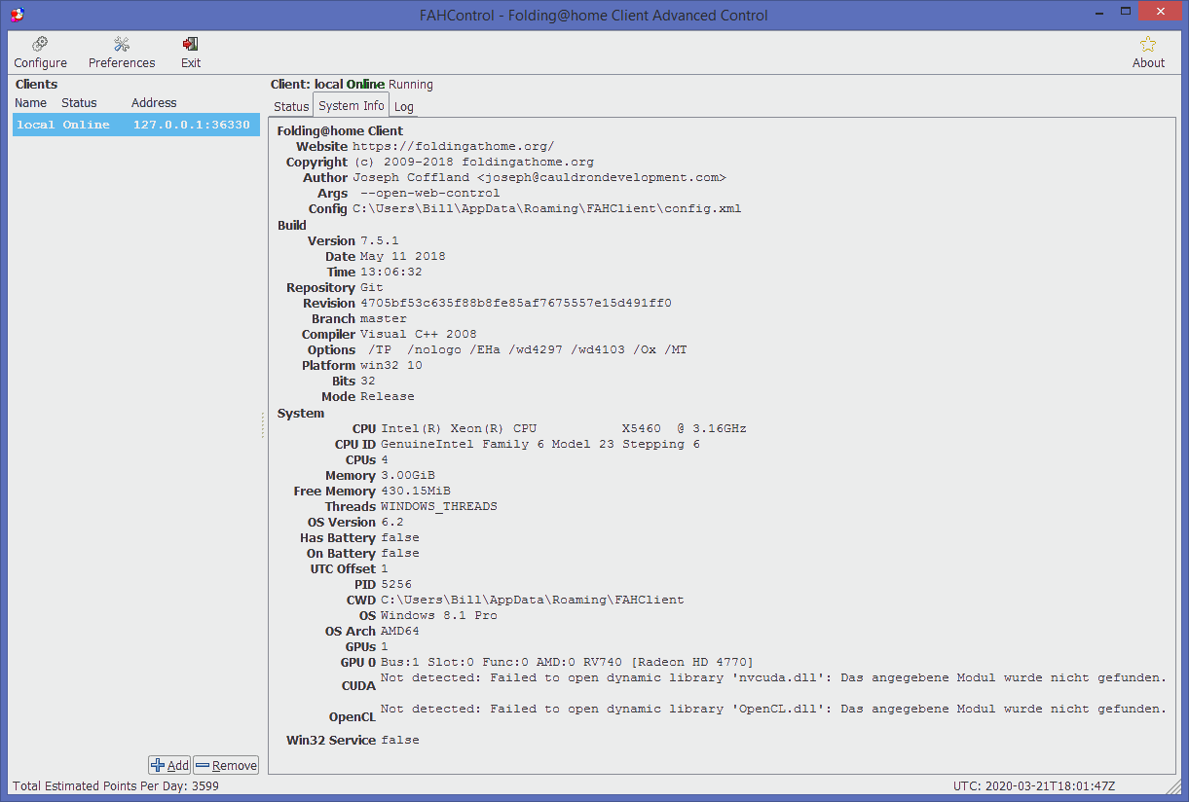Click the CPU Intel Xeon X5460 value
This screenshot has height=802, width=1189.
click(564, 428)
